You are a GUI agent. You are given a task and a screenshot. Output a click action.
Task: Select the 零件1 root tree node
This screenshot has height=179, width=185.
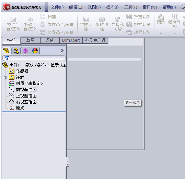(x=34, y=65)
